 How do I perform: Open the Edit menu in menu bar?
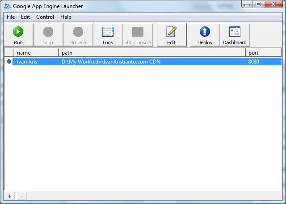point(25,17)
